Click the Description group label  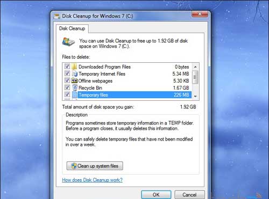76,115
